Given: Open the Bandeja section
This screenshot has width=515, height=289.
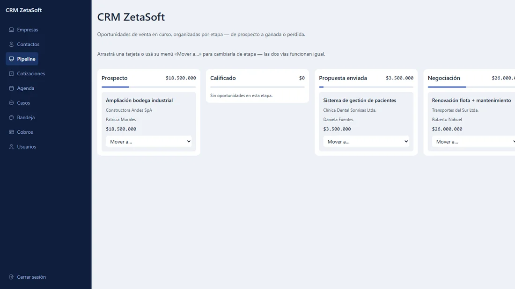Looking at the screenshot, I should [x=22, y=117].
